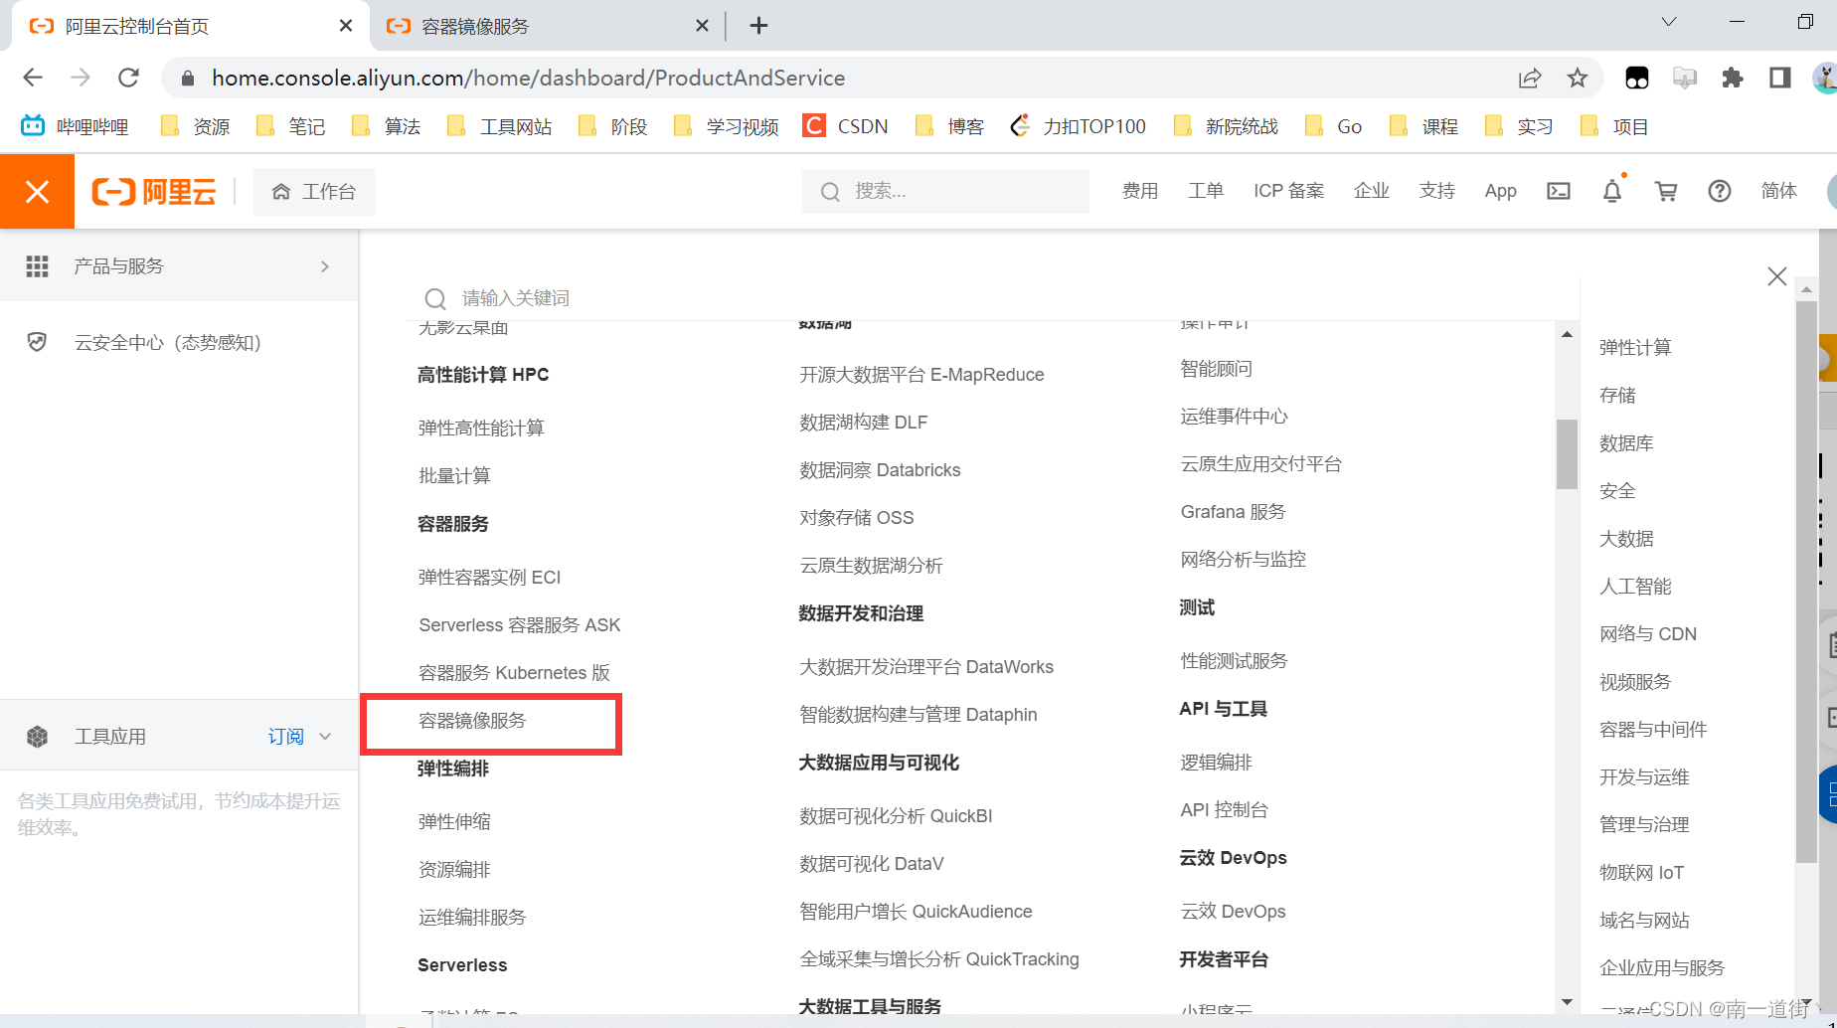This screenshot has width=1837, height=1028.
Task: Jump to 数据库 category
Action: click(x=1626, y=443)
